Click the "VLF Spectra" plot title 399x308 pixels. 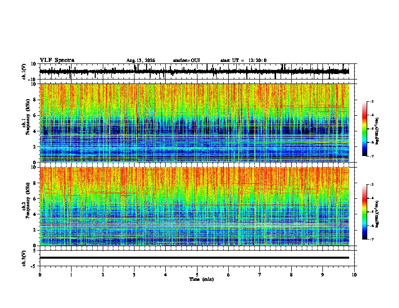tap(57, 60)
